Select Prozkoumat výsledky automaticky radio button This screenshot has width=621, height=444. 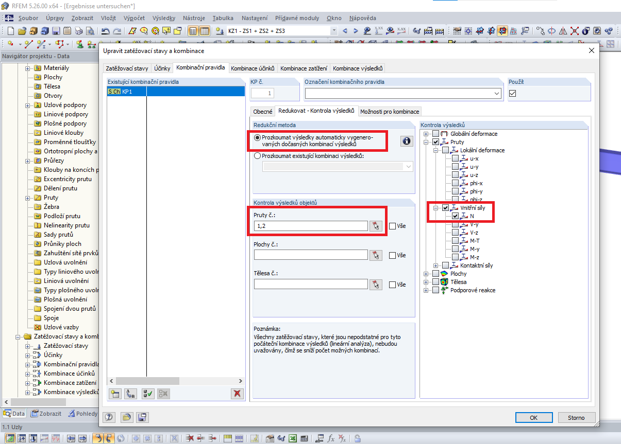[x=258, y=138]
